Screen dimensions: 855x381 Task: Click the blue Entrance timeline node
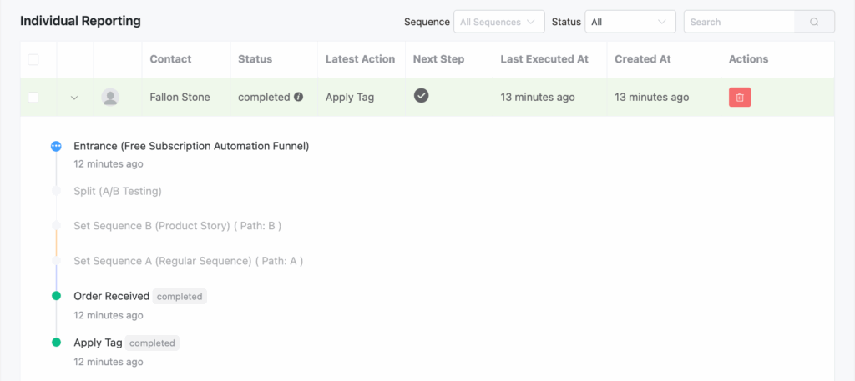tap(56, 146)
